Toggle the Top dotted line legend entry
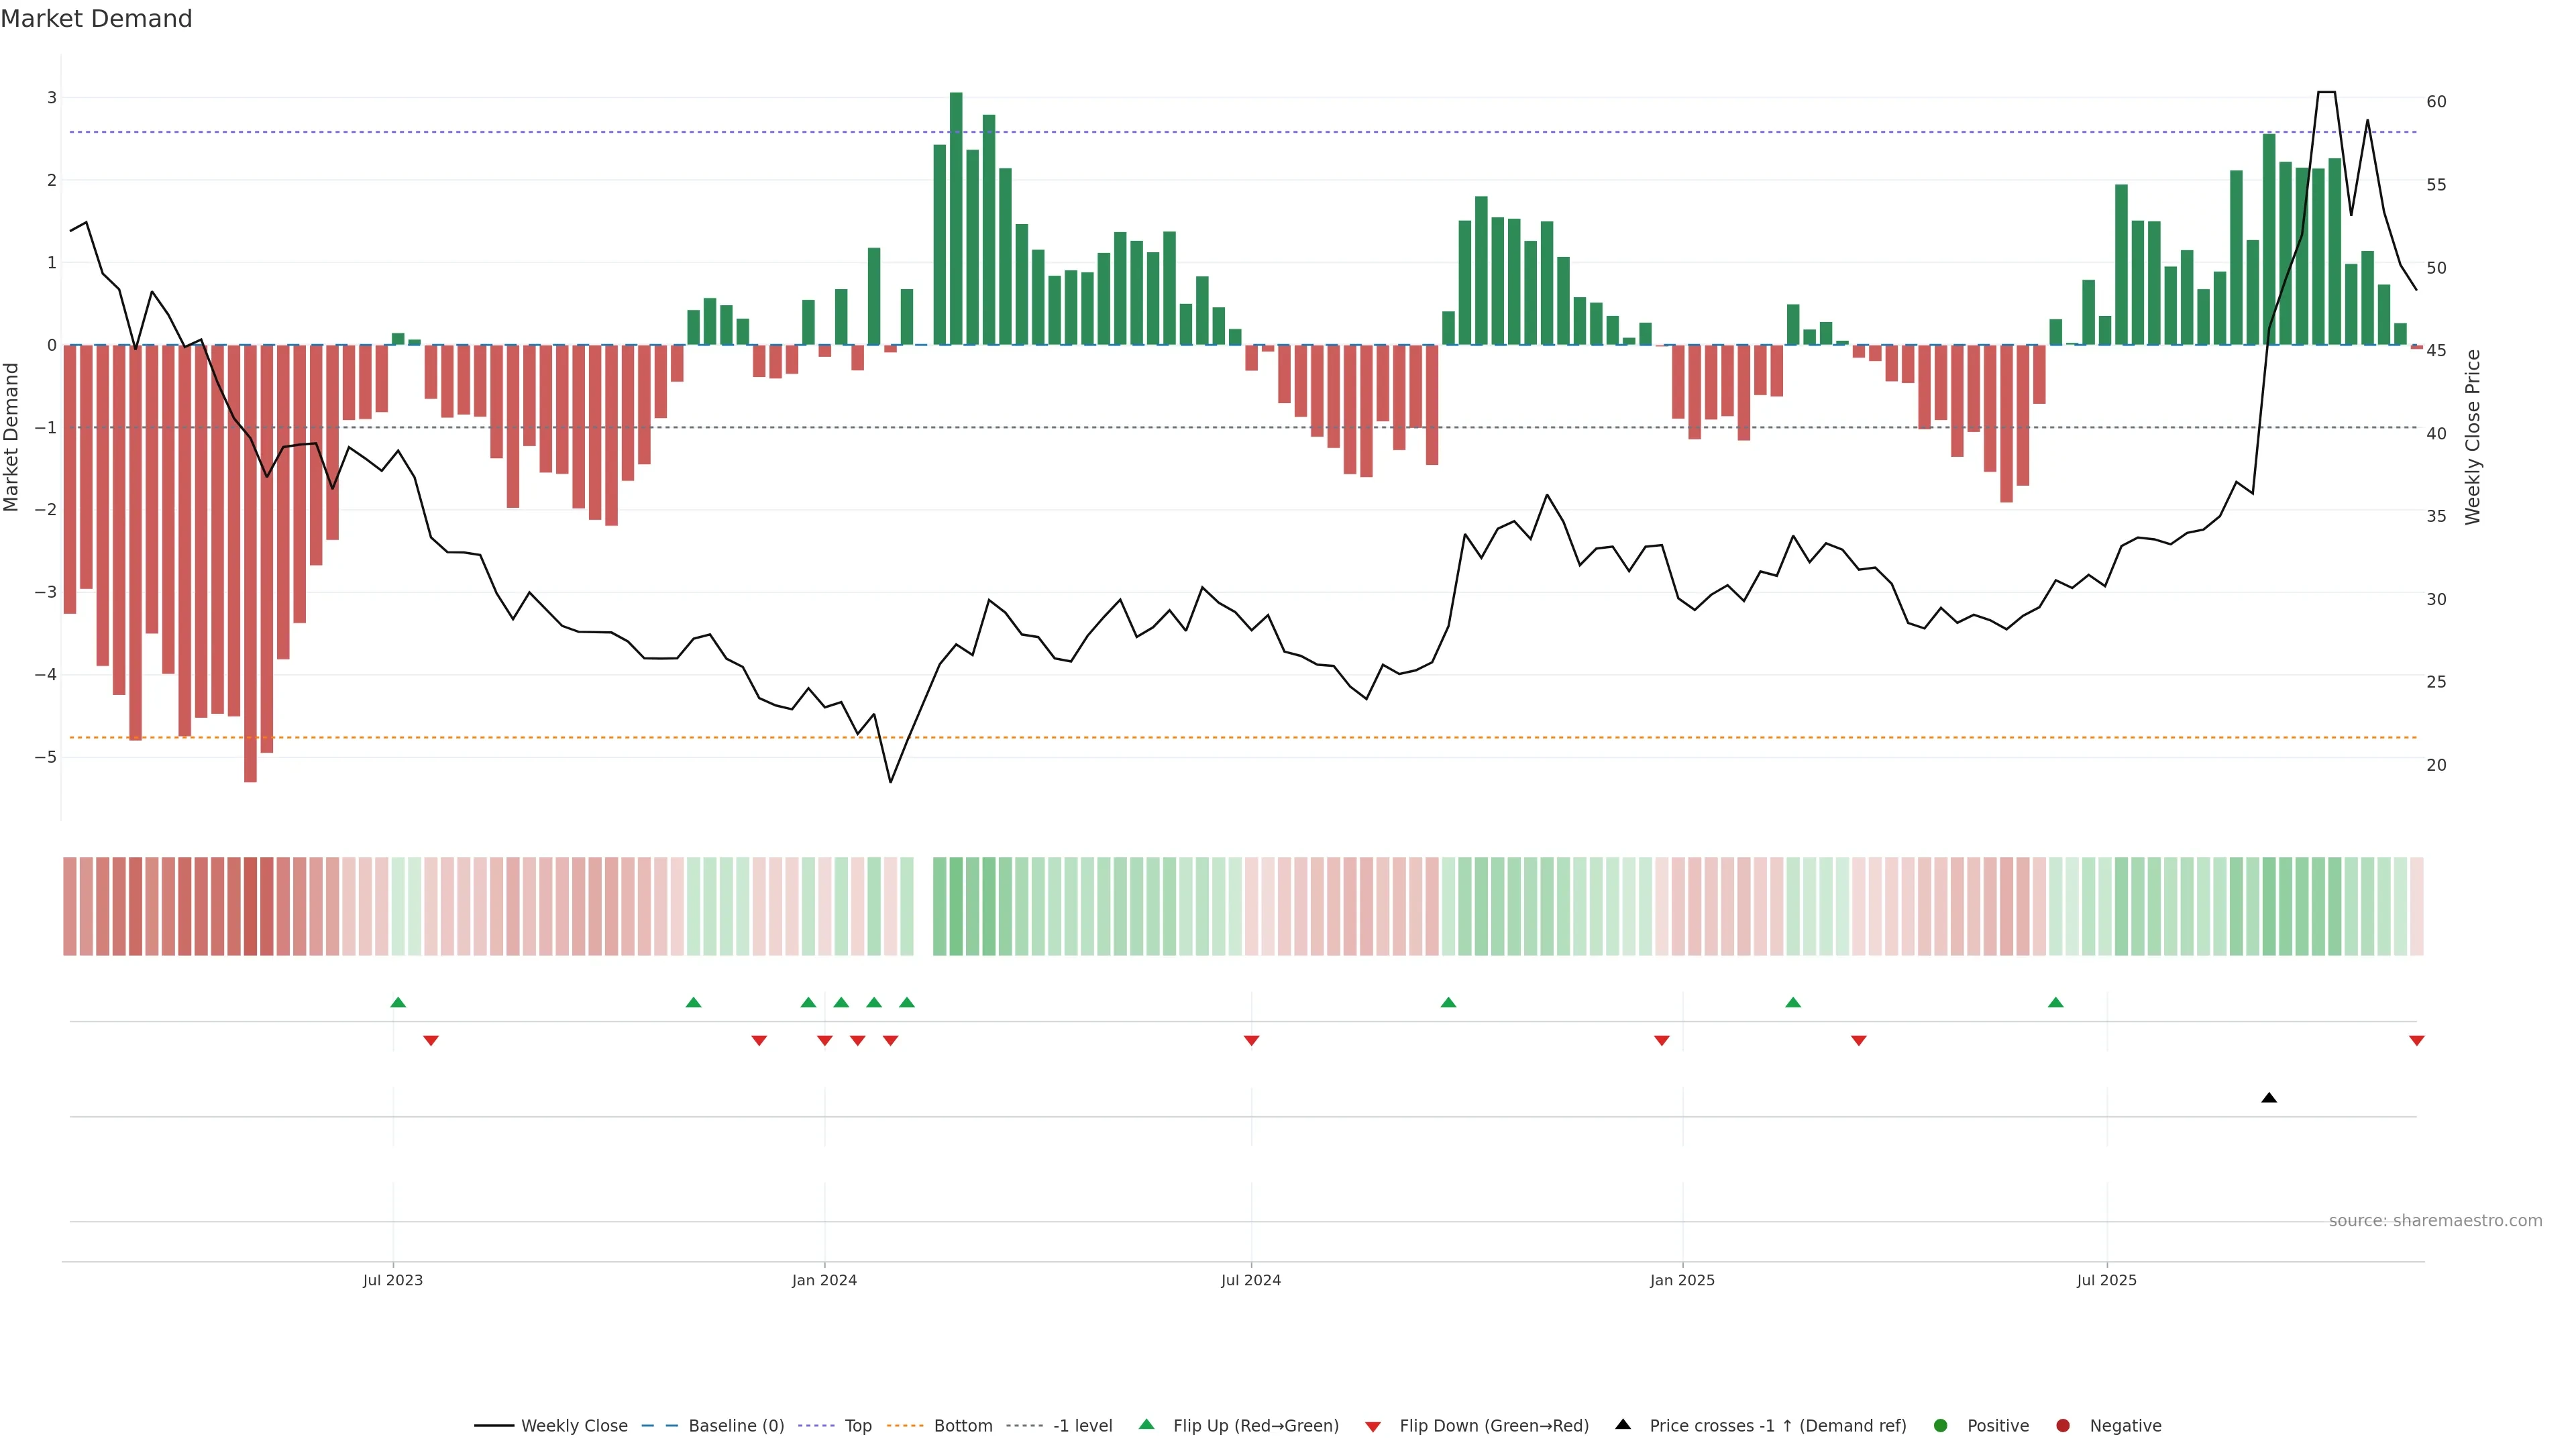Screen dimensions: 2576x1449 (x=857, y=1426)
